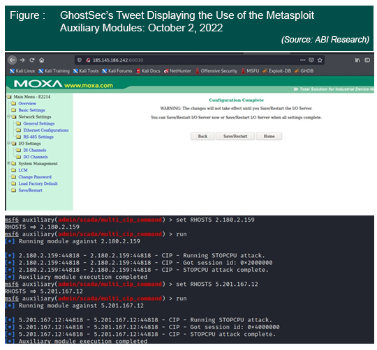
Task: Open the Kali Linux bookmark
Action: (x=22, y=71)
